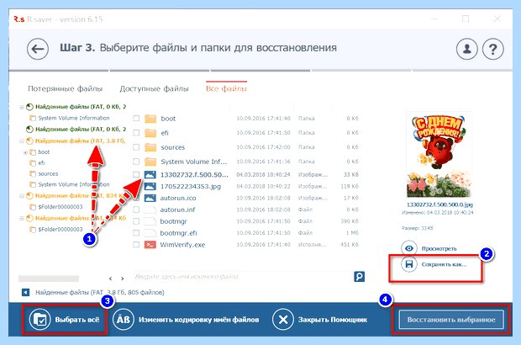Click the autorun.inf file icon
Screen dimensions: 521x345
point(150,210)
